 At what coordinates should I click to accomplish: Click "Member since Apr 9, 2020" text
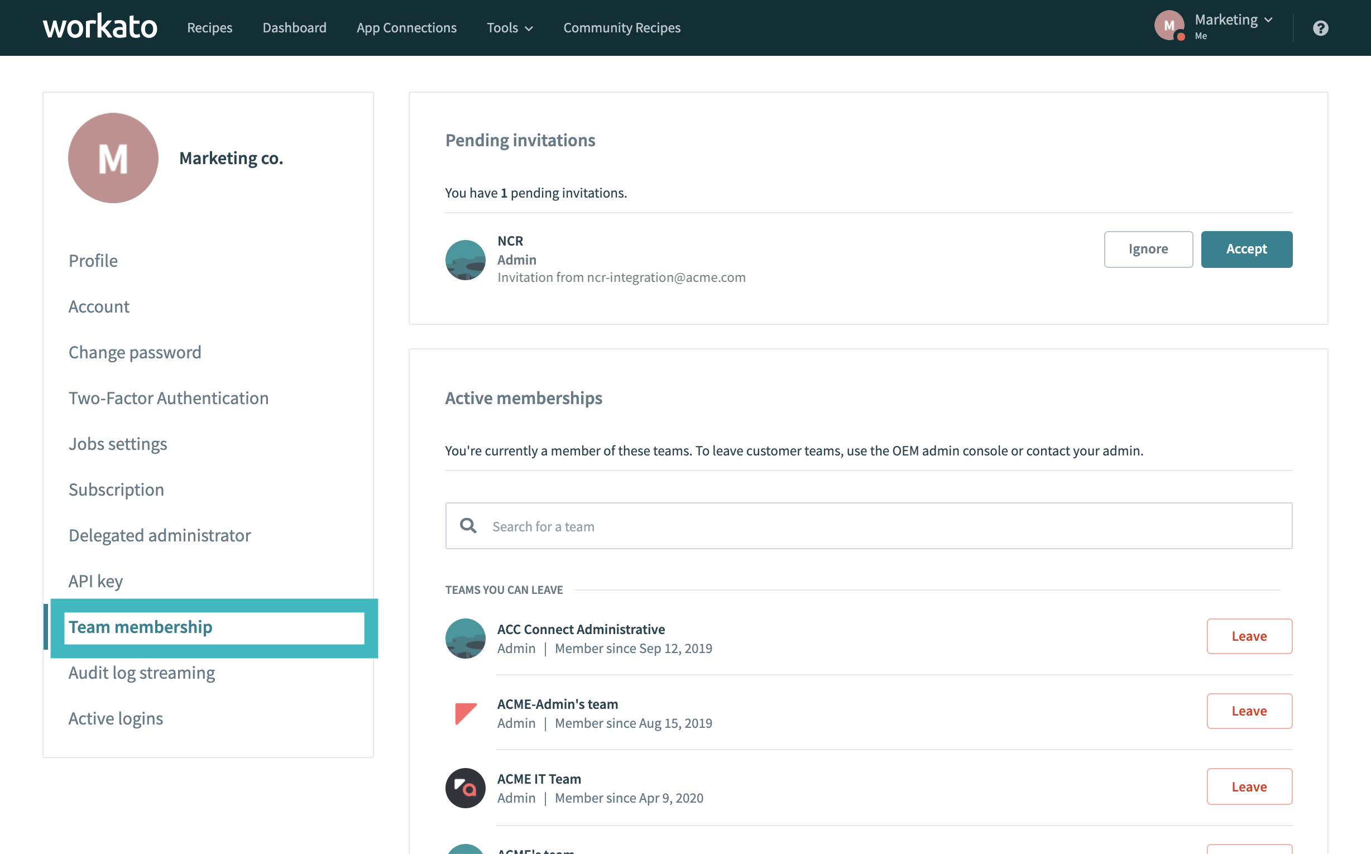(x=629, y=798)
